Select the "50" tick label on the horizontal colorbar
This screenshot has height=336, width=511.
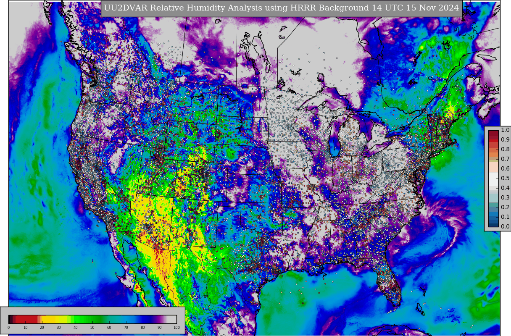(92, 328)
